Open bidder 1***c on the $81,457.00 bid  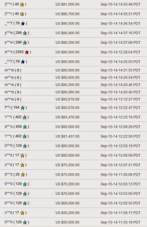point(8,136)
